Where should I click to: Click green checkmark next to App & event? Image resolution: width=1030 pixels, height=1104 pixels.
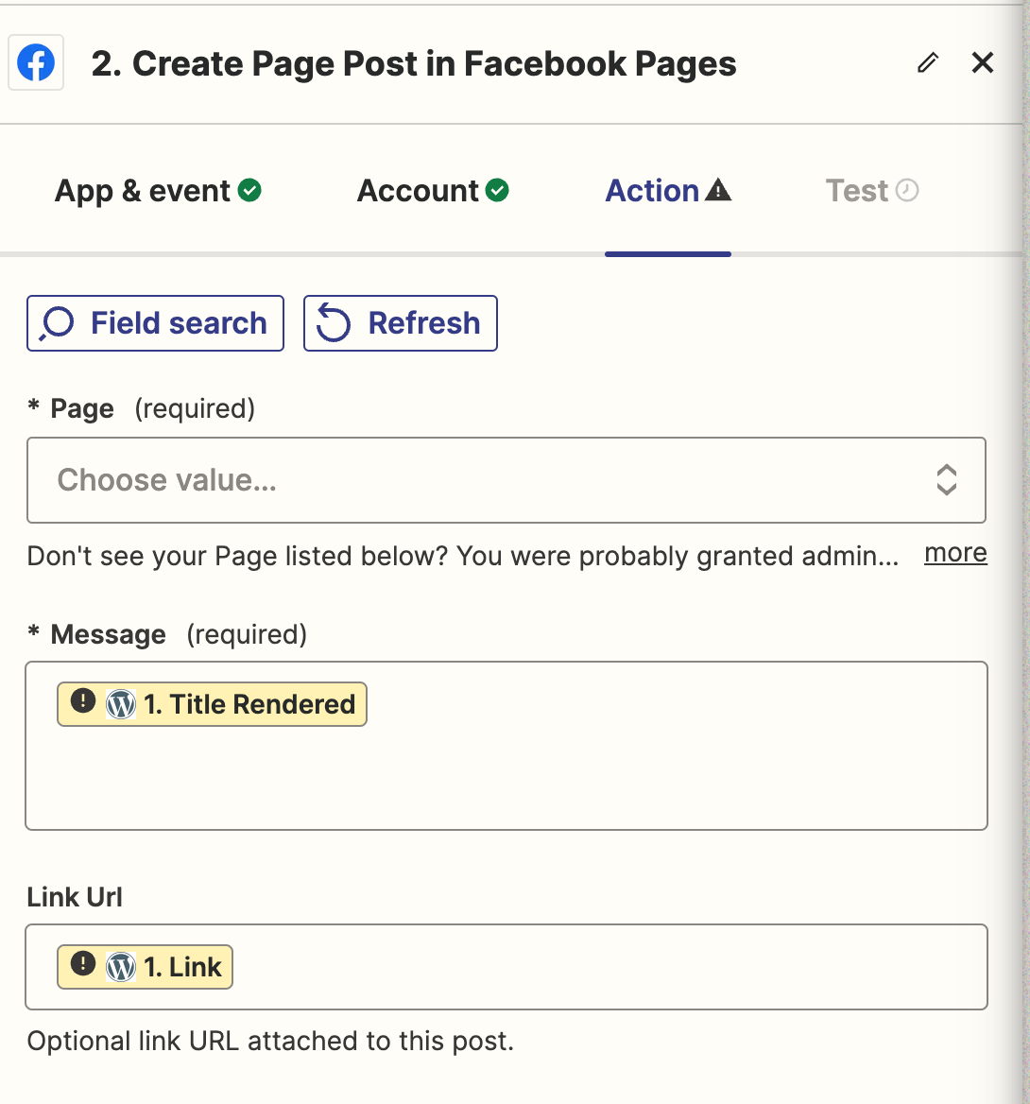[x=249, y=190]
